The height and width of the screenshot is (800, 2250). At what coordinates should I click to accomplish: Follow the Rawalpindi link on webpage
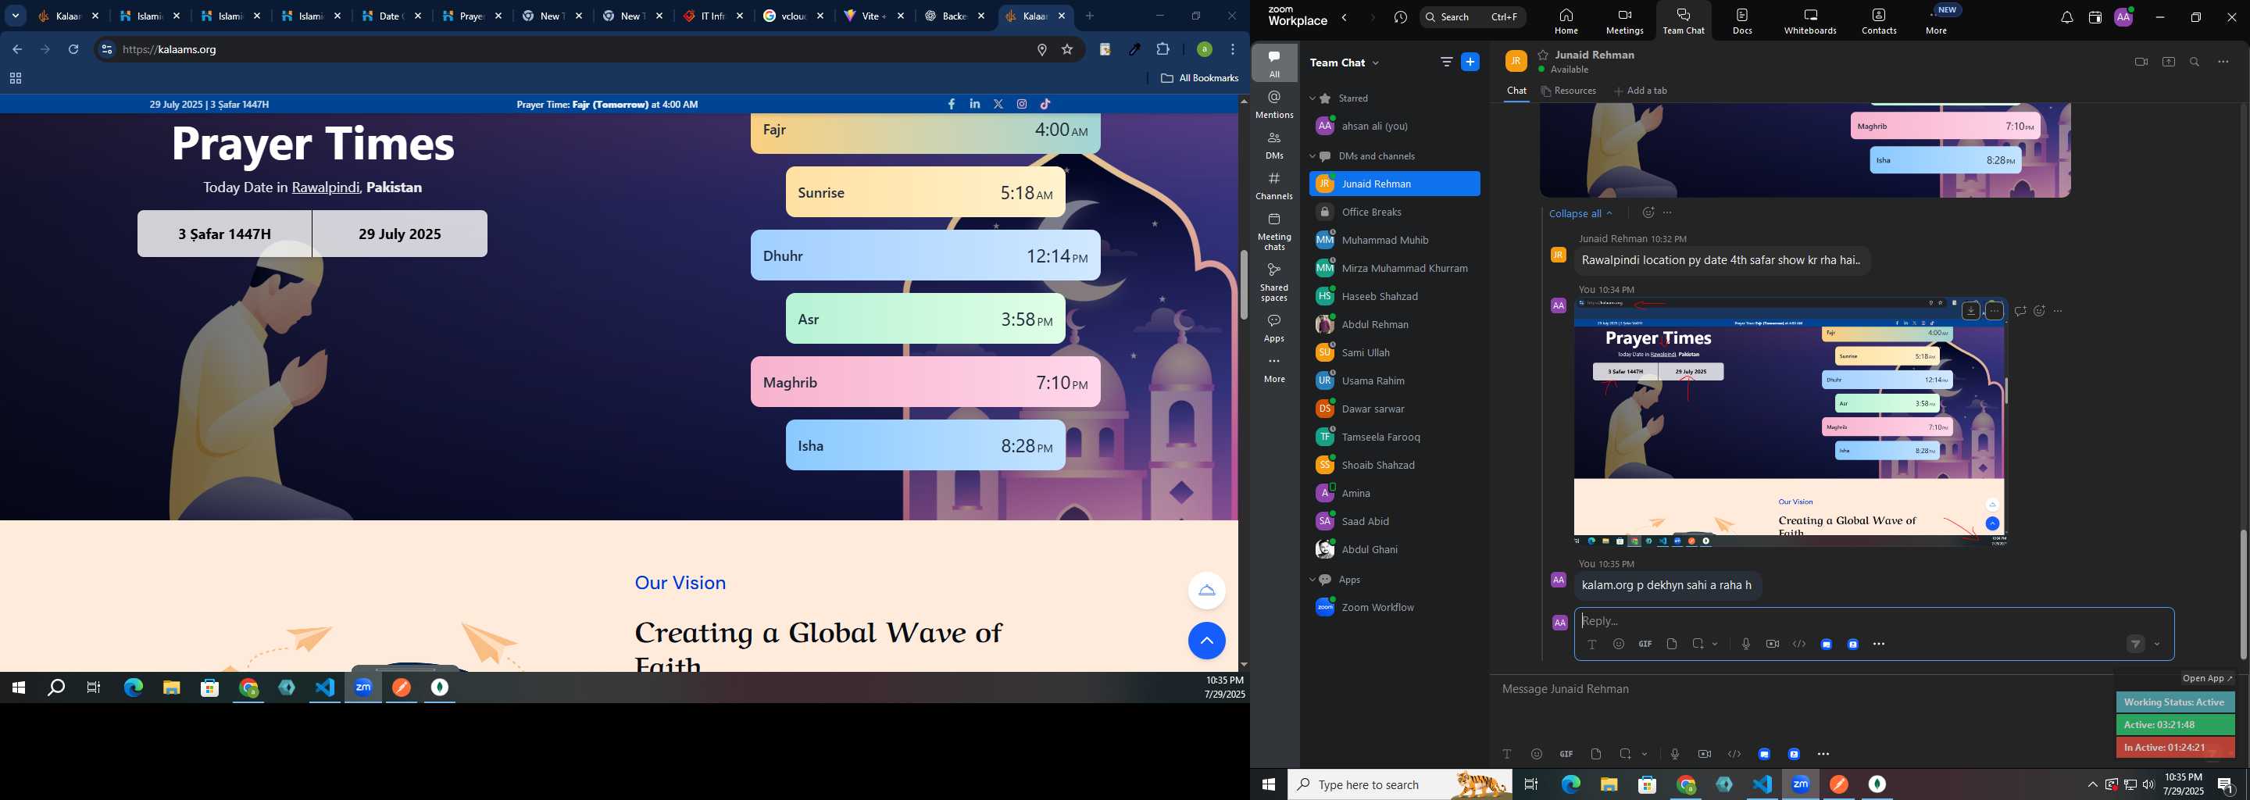326,187
